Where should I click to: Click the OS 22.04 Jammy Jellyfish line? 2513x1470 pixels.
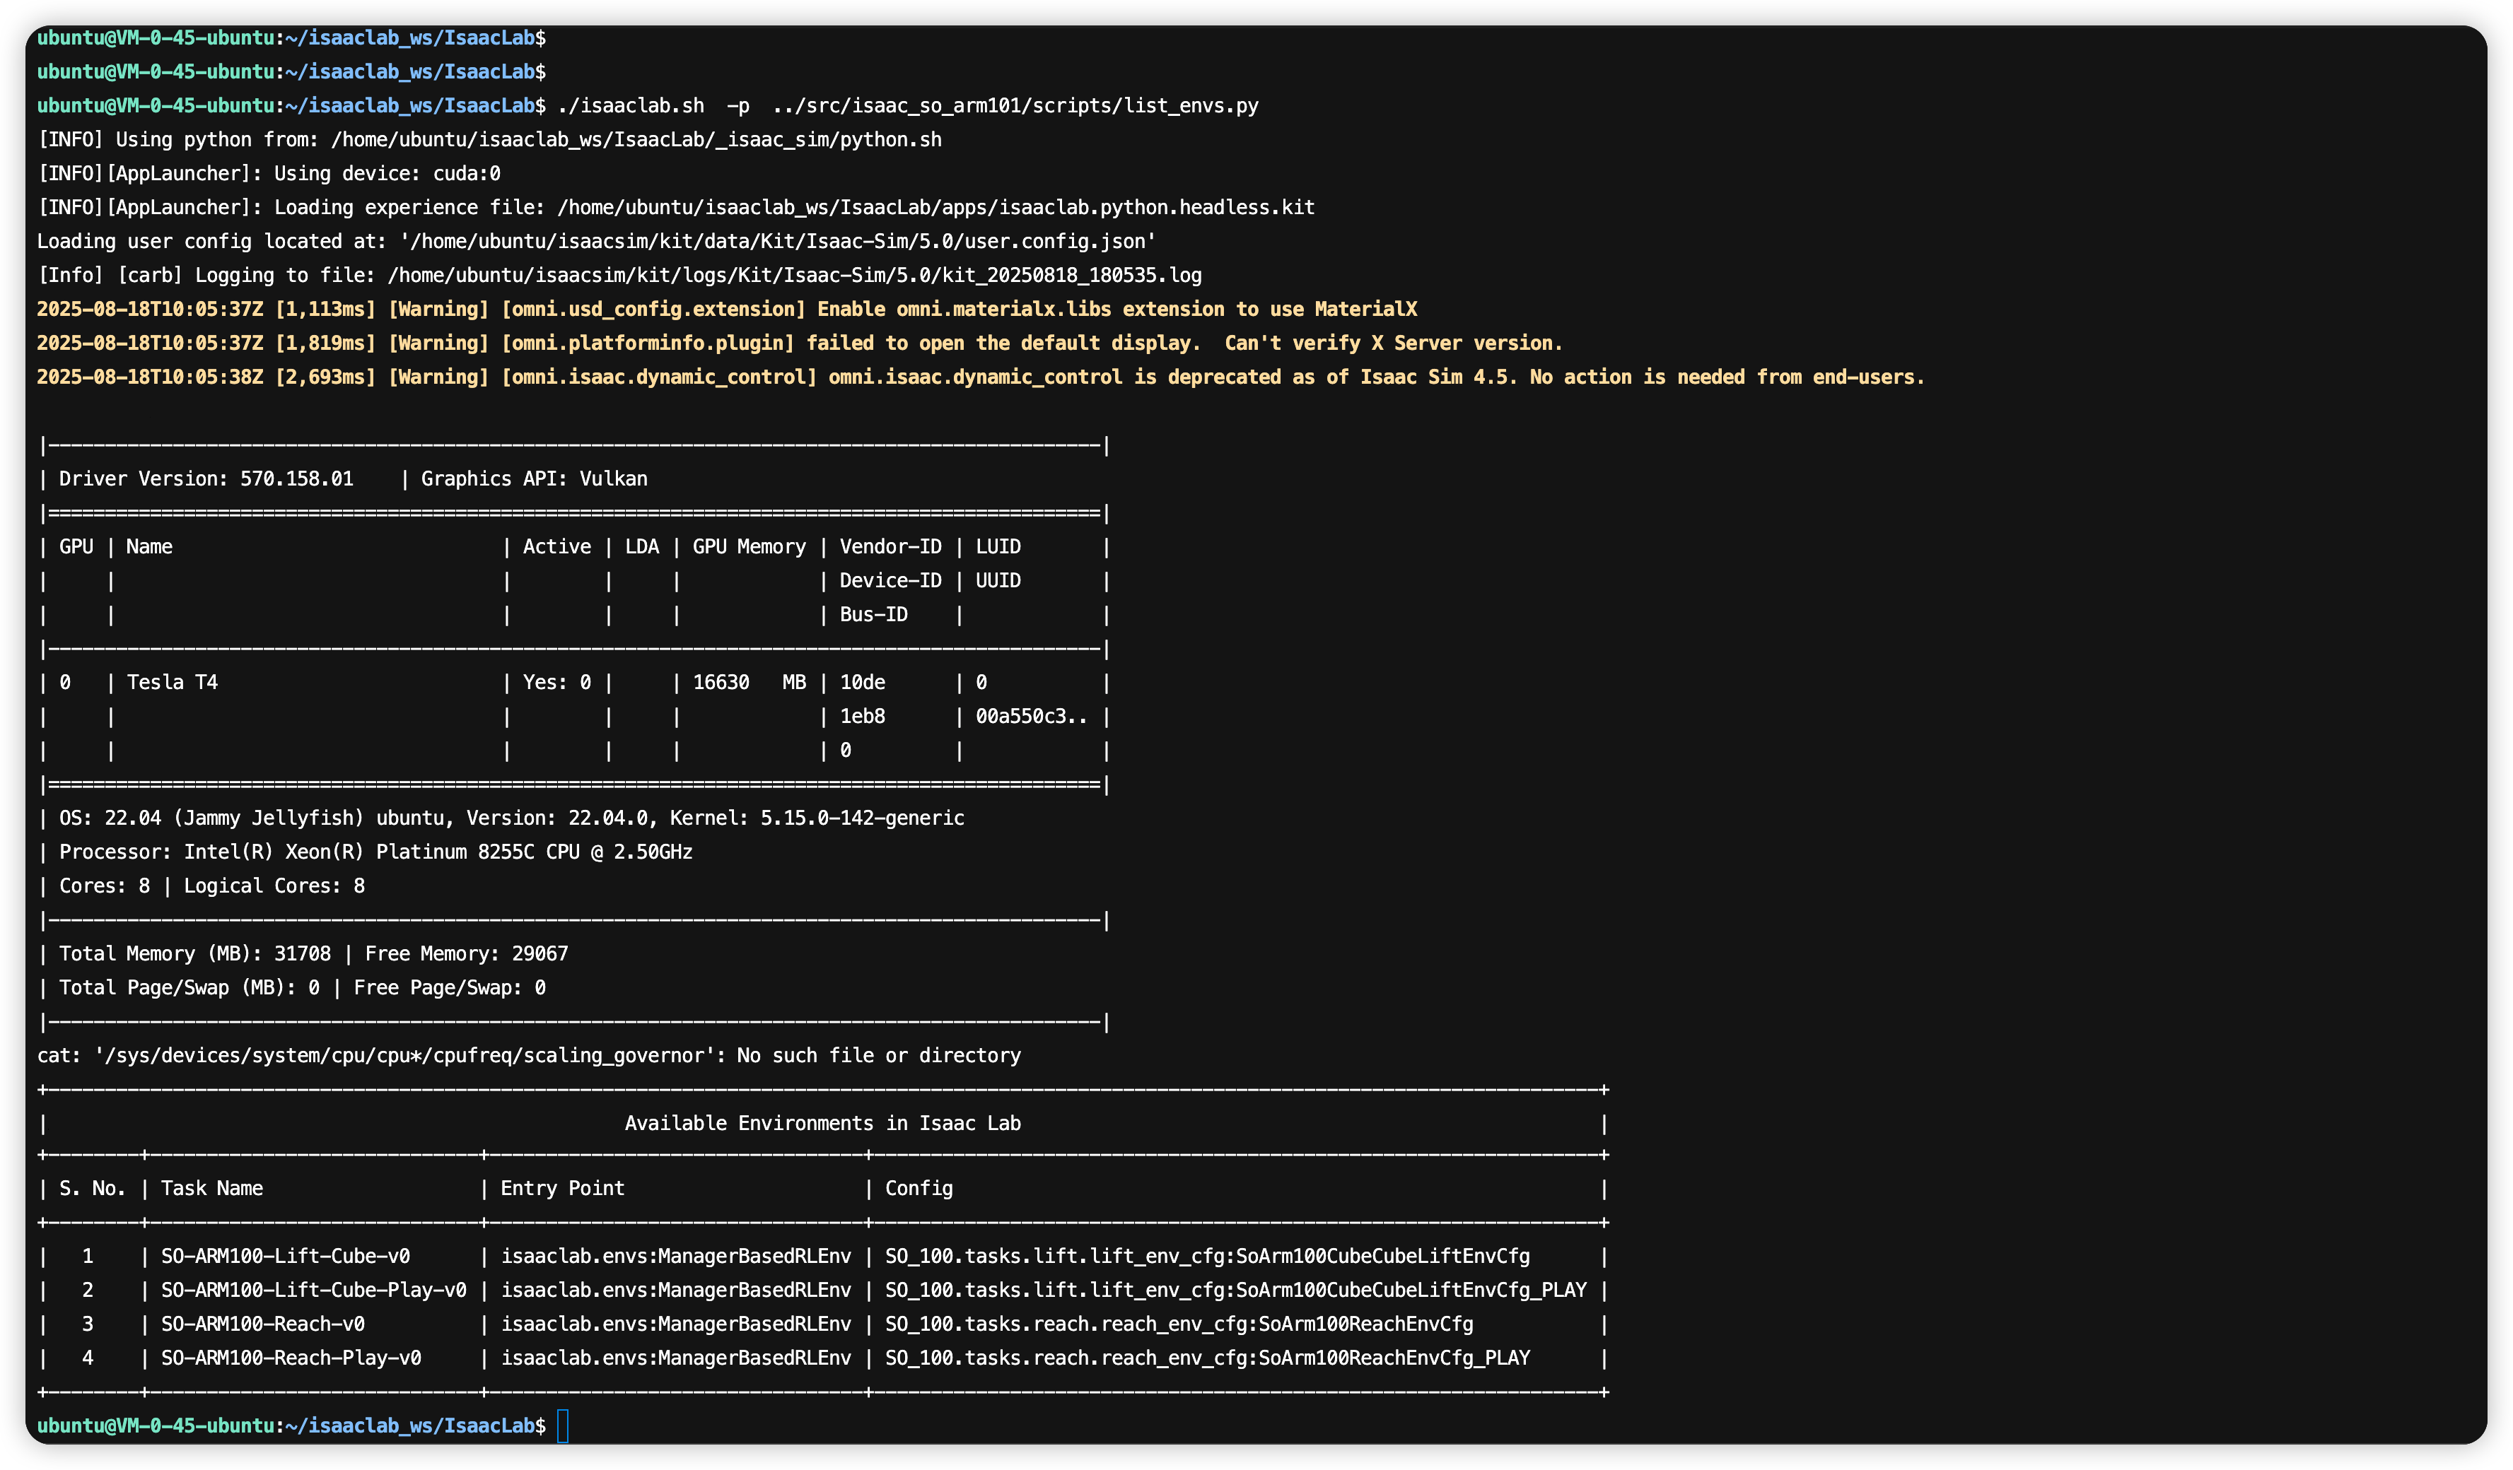(x=511, y=817)
